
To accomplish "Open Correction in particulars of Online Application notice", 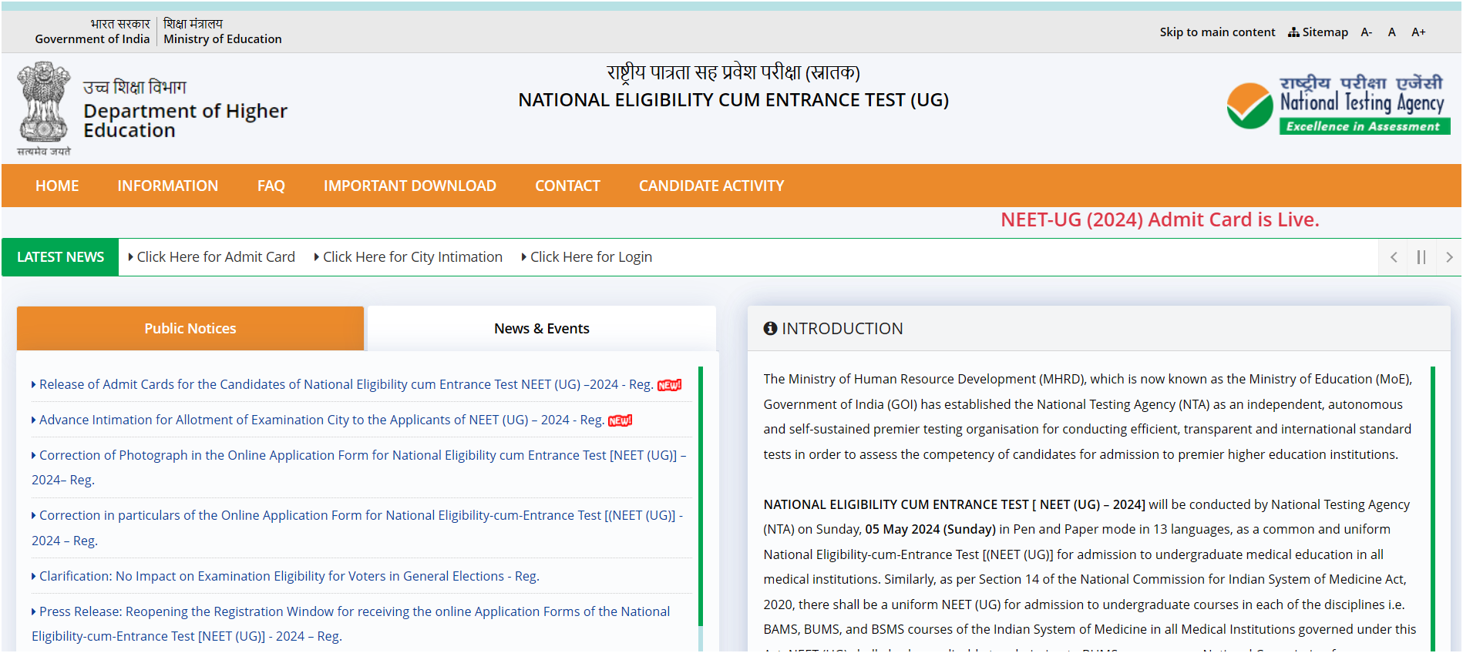I will tap(358, 527).
